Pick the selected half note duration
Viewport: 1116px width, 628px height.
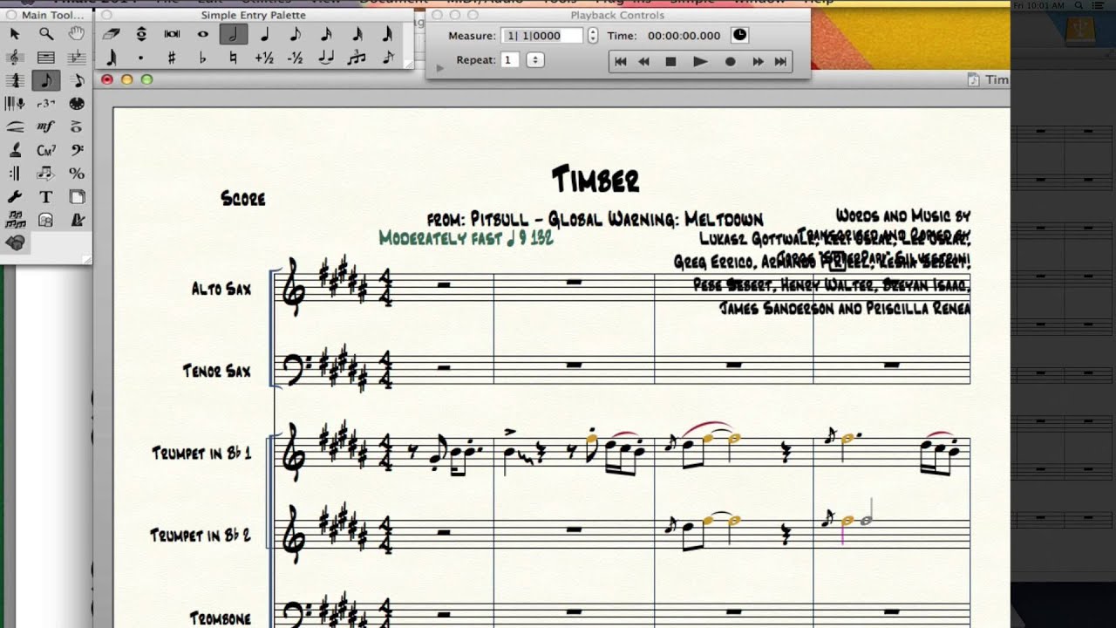(x=233, y=34)
